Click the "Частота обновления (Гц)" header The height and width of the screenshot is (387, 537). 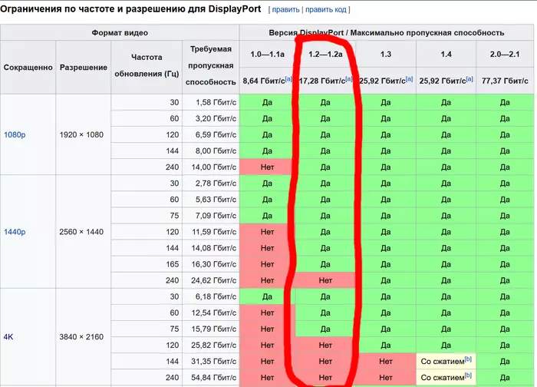coord(147,65)
